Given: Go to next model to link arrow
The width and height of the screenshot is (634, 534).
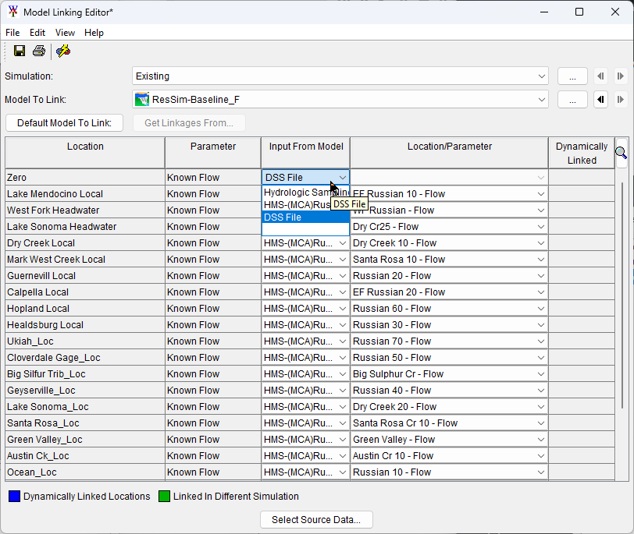Looking at the screenshot, I should (x=620, y=100).
